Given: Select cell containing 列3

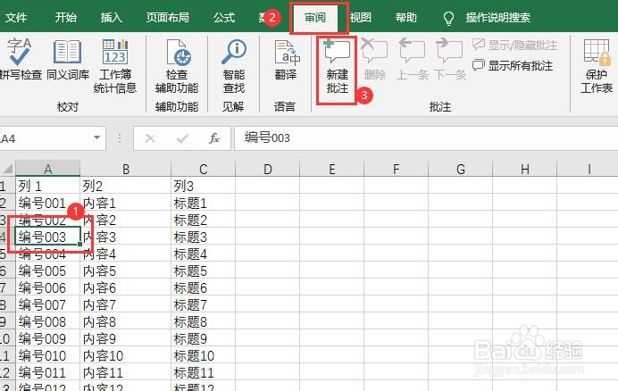Looking at the screenshot, I should click(203, 186).
